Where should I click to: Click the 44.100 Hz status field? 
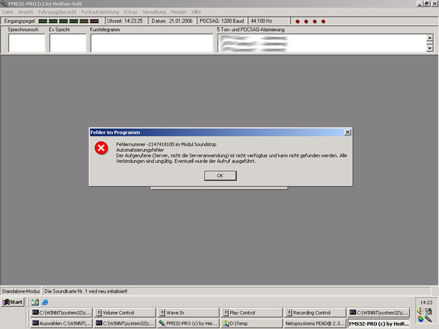pyautogui.click(x=269, y=21)
